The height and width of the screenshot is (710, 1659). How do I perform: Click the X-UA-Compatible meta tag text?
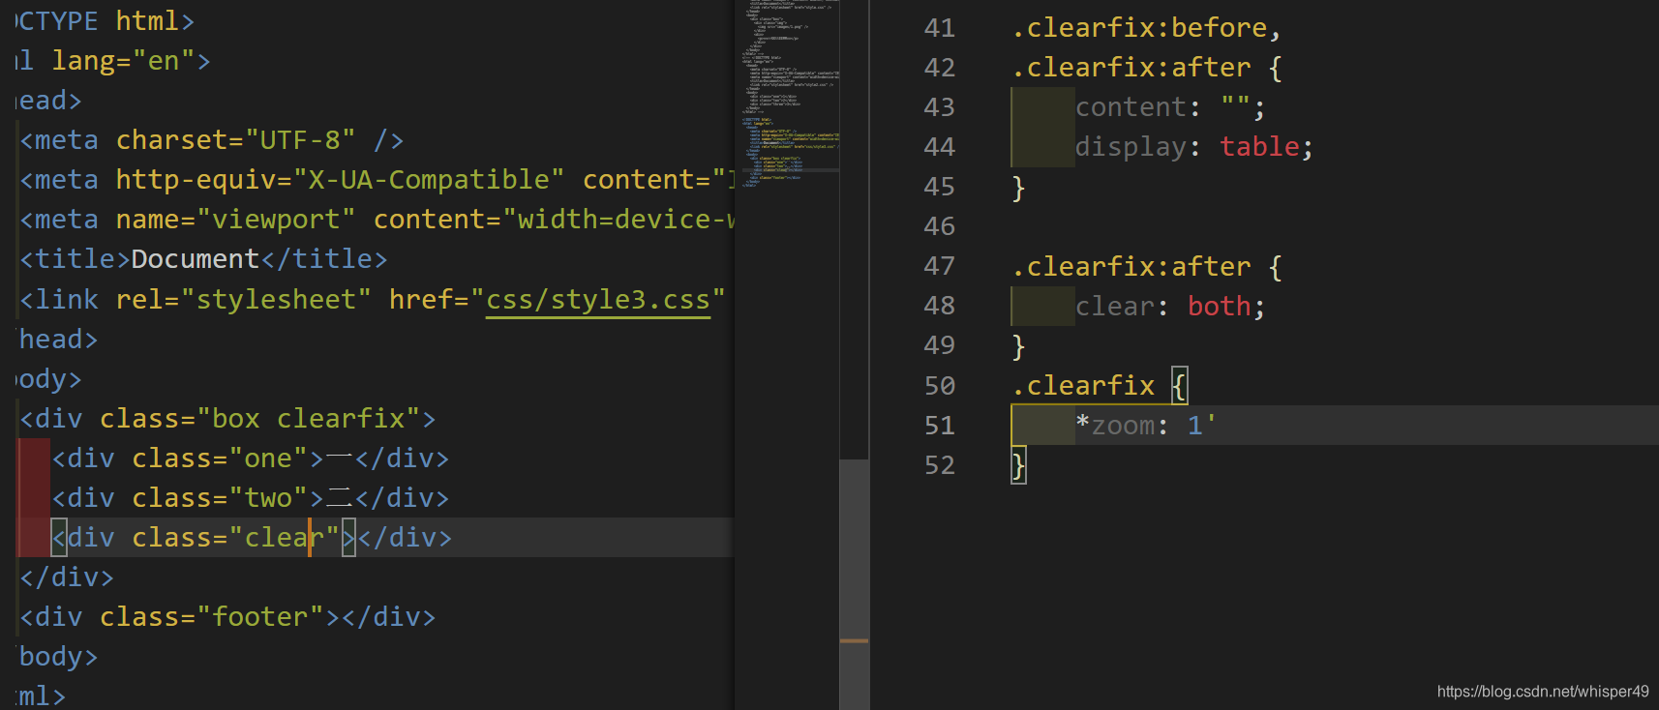429,180
